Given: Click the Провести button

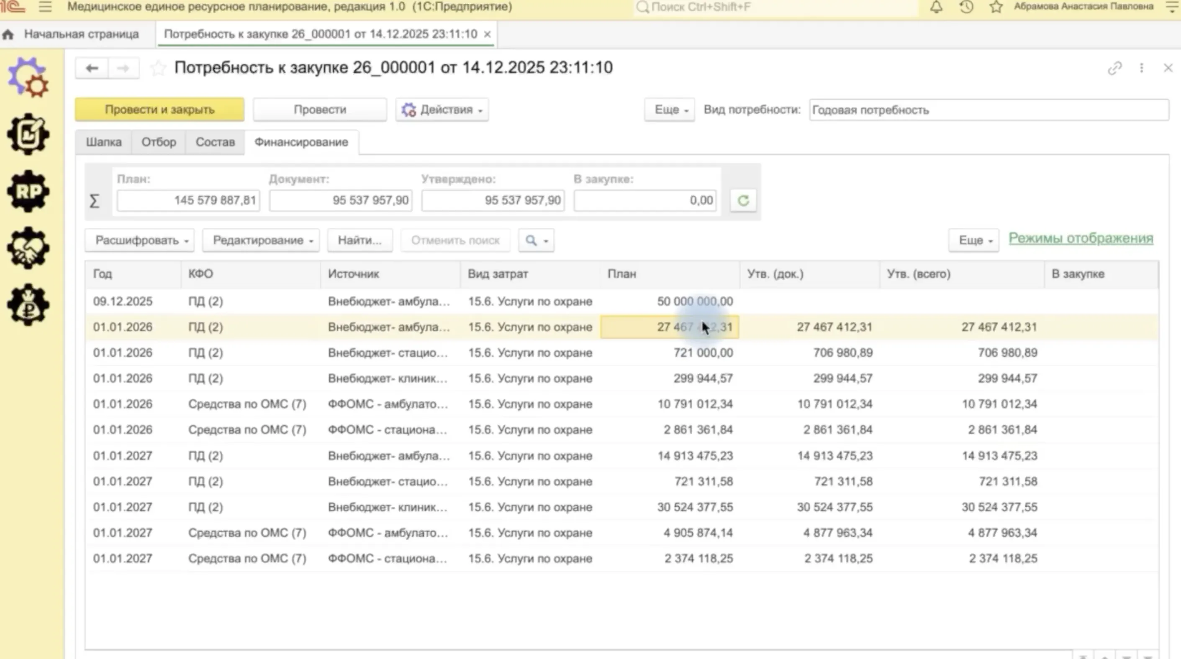Looking at the screenshot, I should 320,110.
